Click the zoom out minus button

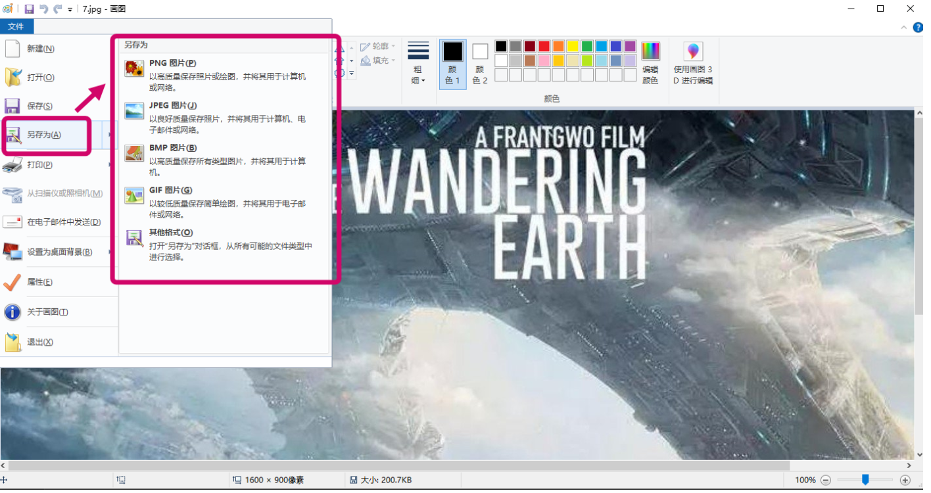(826, 481)
